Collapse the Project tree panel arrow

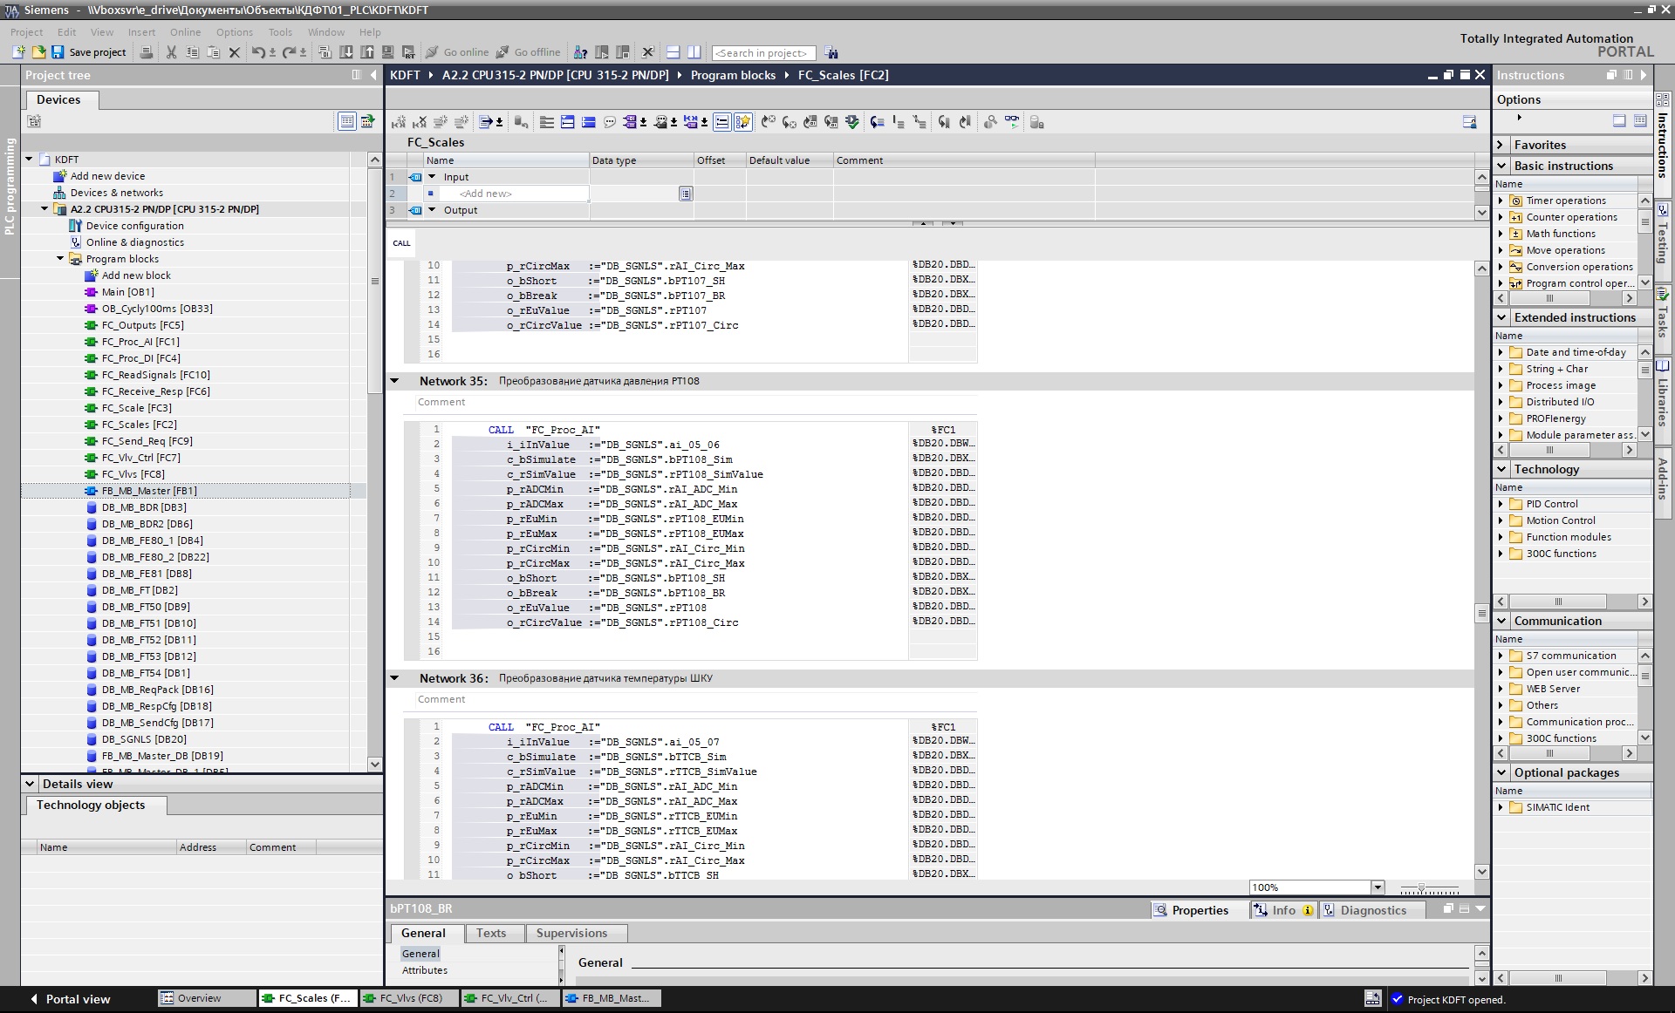click(x=373, y=75)
